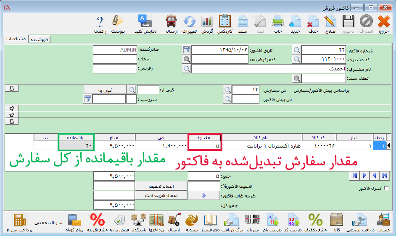Open the دفترقسط book icon
Image resolution: width=396 pixels, height=236 pixels.
pos(210,220)
